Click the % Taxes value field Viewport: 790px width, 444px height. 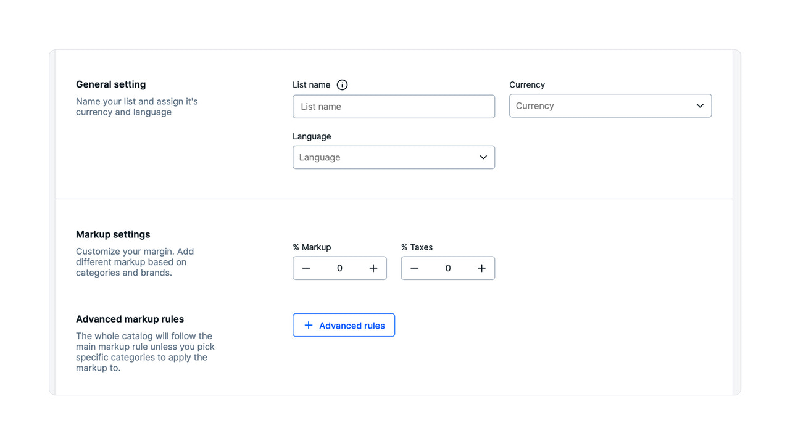pyautogui.click(x=447, y=268)
